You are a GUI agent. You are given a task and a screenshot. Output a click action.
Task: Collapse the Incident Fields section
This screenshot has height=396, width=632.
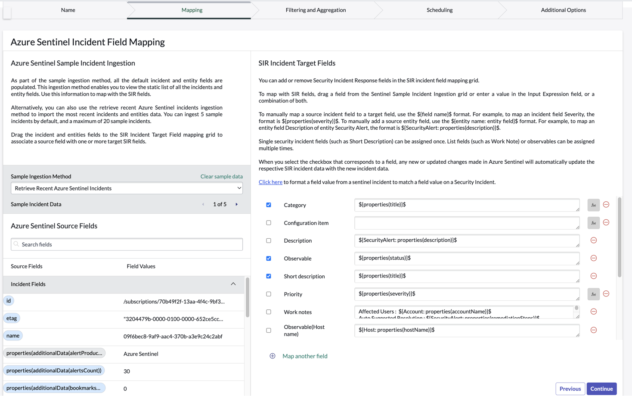coord(233,284)
